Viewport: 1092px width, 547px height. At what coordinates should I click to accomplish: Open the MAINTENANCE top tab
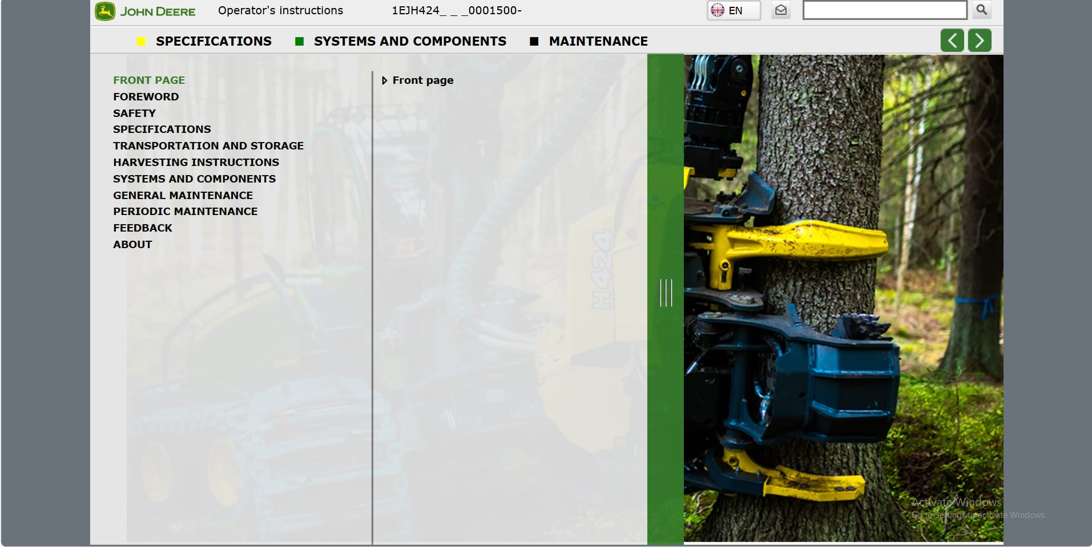598,41
